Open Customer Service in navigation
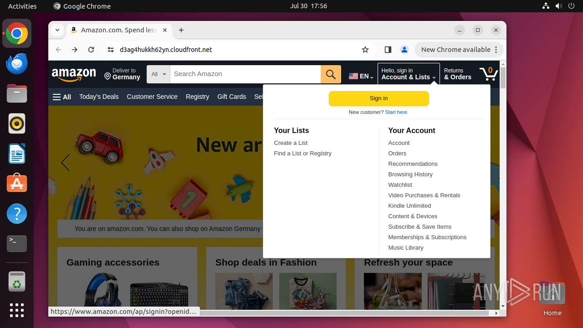 (152, 97)
